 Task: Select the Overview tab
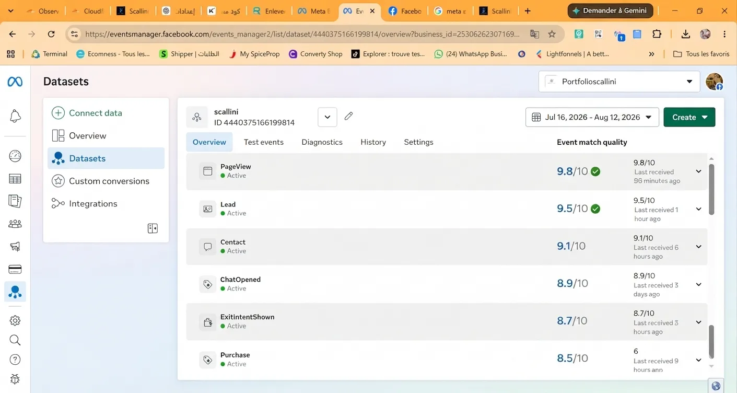pyautogui.click(x=209, y=142)
